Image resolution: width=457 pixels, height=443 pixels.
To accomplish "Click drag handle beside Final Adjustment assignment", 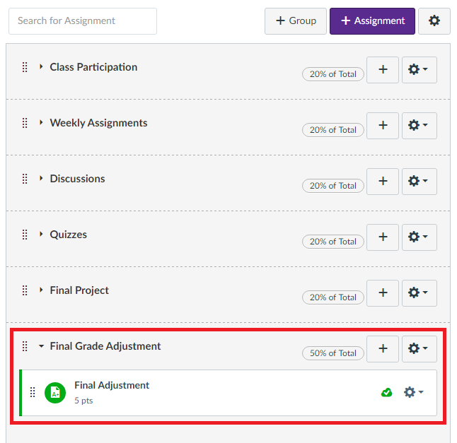I will tap(33, 392).
